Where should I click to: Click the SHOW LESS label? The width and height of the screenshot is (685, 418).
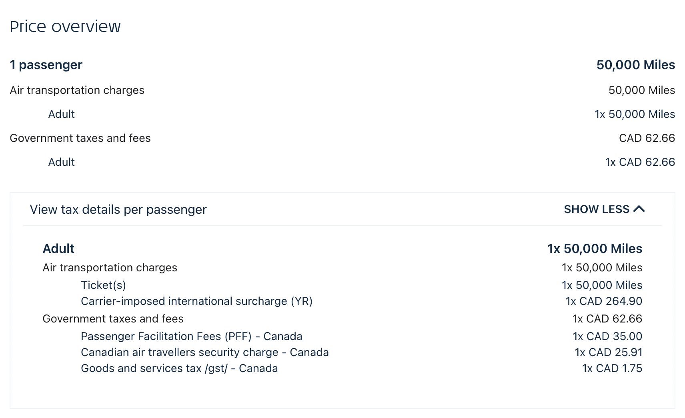coord(596,209)
